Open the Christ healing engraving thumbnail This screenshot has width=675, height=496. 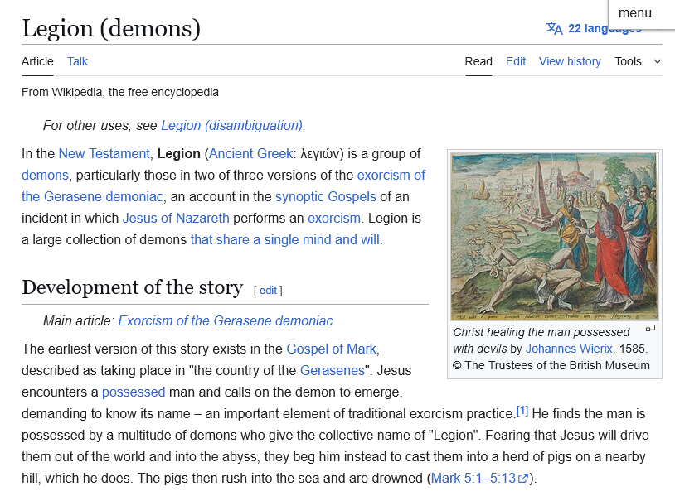555,236
